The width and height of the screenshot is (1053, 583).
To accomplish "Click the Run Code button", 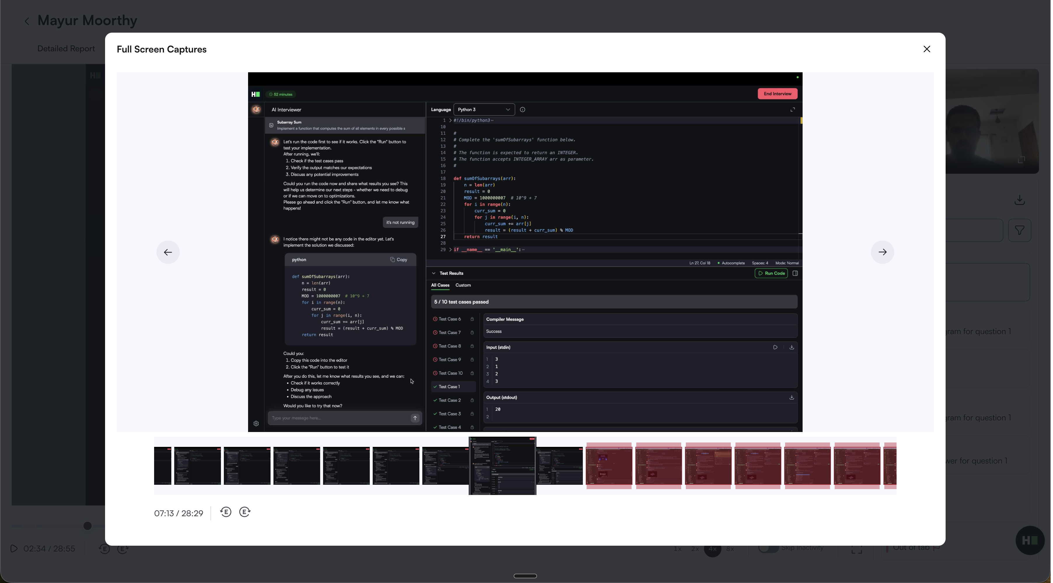I will [772, 273].
